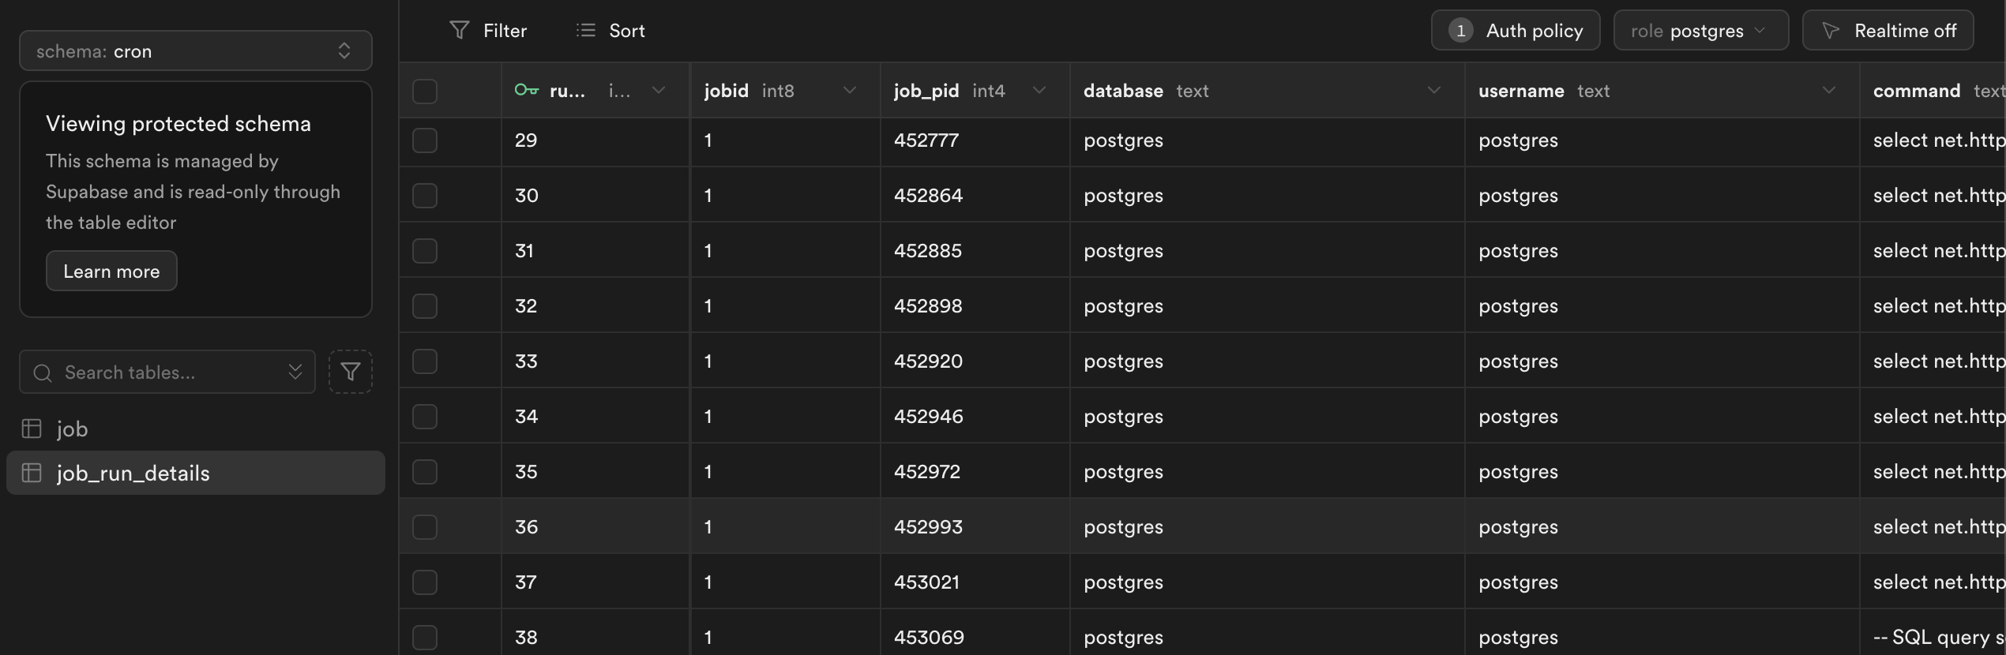The height and width of the screenshot is (655, 2006).
Task: Click the Auth policy count badge
Action: [1460, 31]
